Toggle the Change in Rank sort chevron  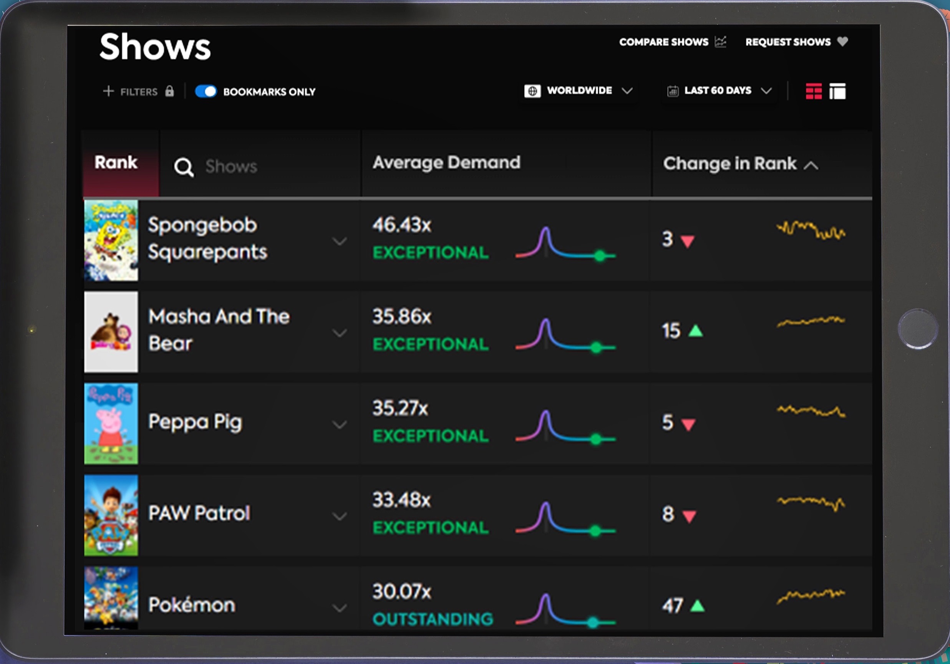[x=811, y=166]
